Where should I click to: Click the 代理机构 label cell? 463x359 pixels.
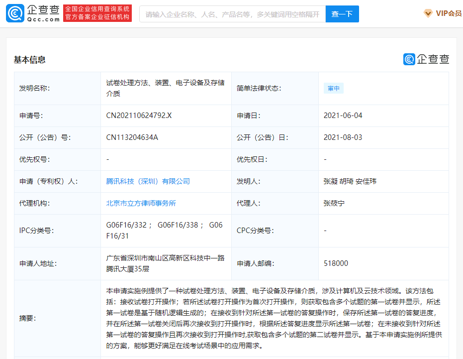(x=57, y=203)
